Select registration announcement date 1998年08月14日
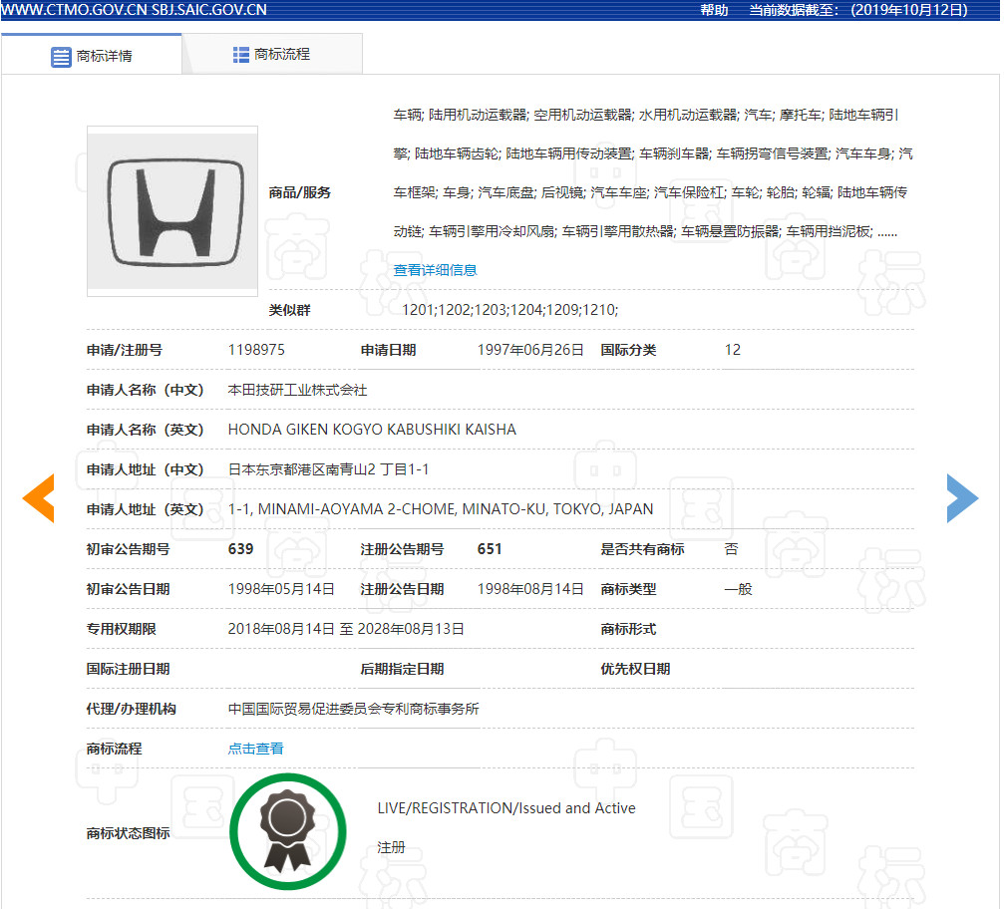Viewport: 1004px width, 909px height. pyautogui.click(x=530, y=589)
